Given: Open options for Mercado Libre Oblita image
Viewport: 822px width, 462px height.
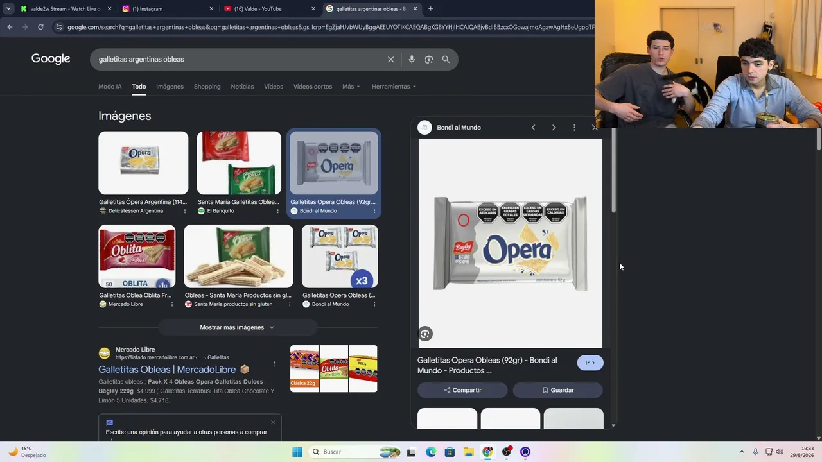Looking at the screenshot, I should click(171, 304).
